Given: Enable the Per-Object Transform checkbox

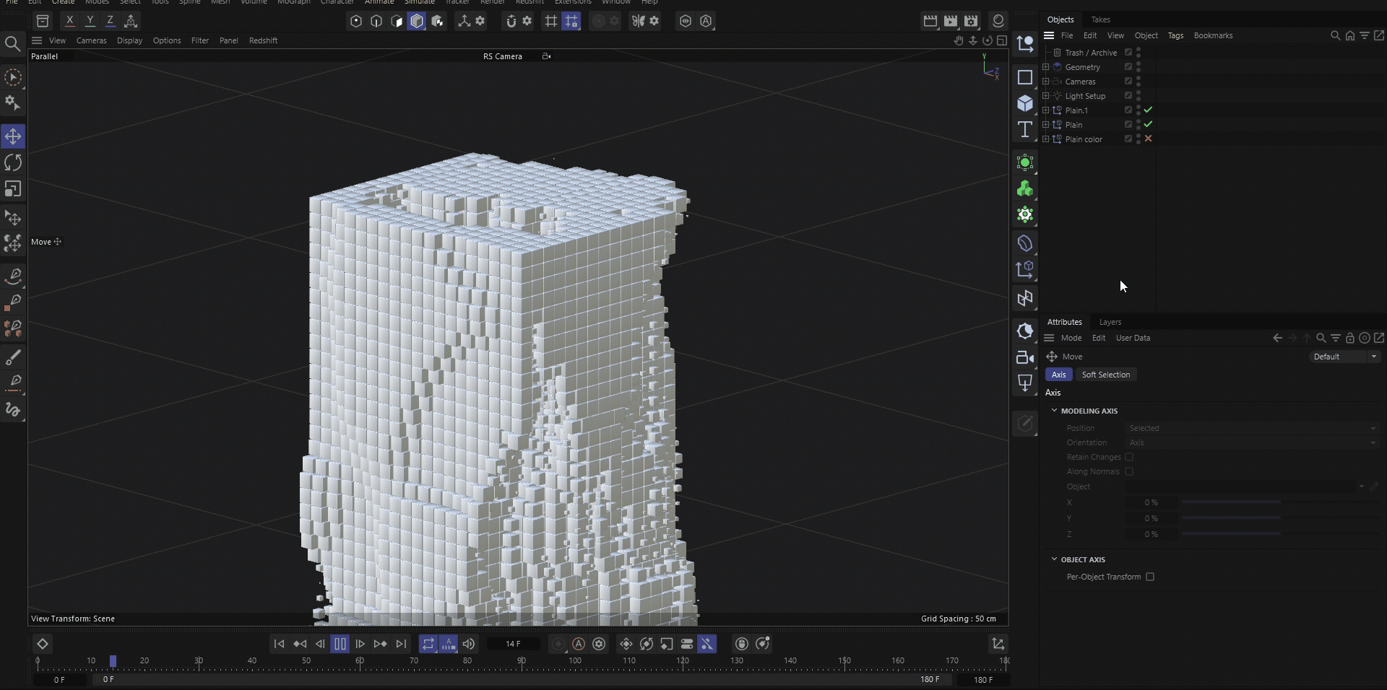Looking at the screenshot, I should point(1150,577).
